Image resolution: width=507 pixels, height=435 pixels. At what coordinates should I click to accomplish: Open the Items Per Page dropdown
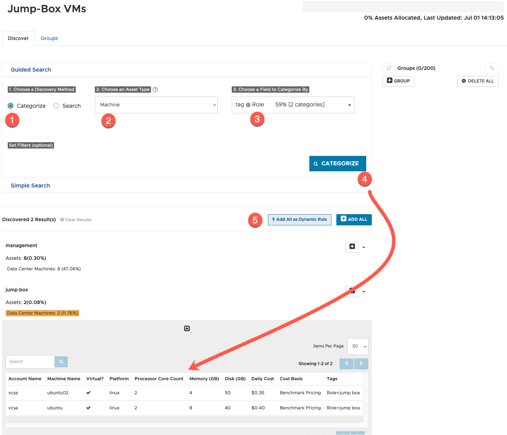click(x=358, y=347)
